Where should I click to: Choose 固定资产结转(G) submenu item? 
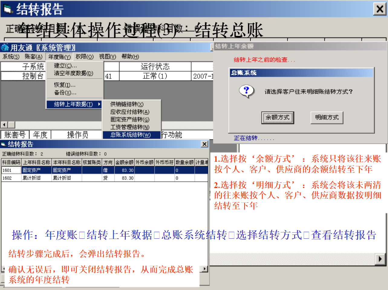click(x=130, y=120)
